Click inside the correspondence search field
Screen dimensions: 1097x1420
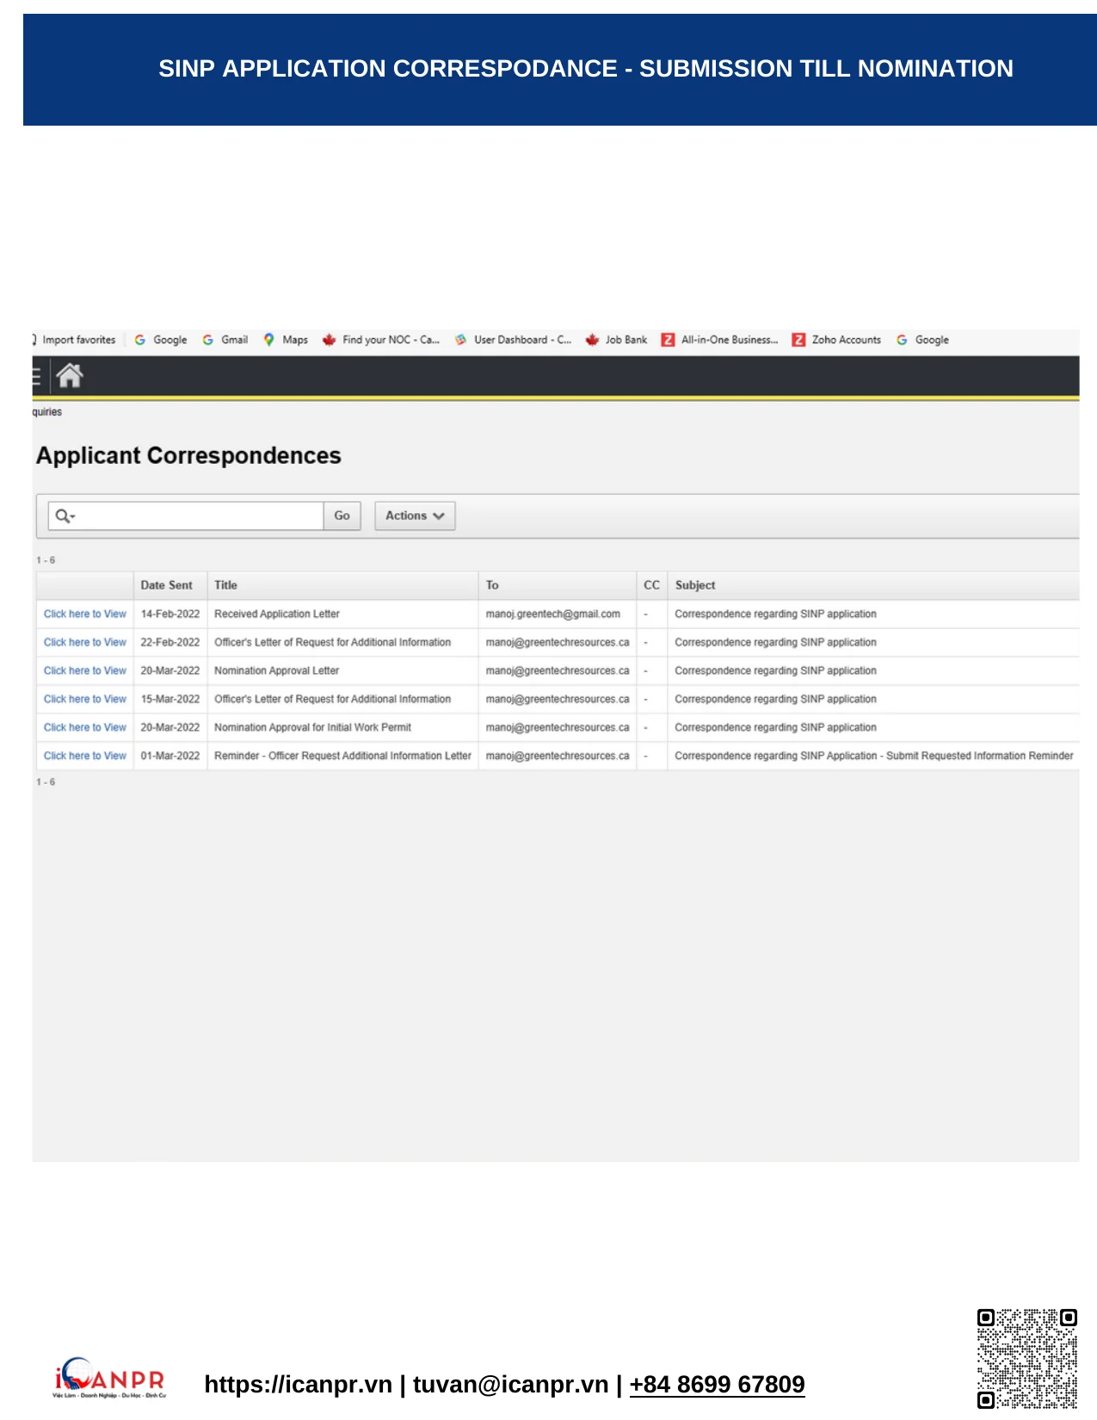coord(198,516)
